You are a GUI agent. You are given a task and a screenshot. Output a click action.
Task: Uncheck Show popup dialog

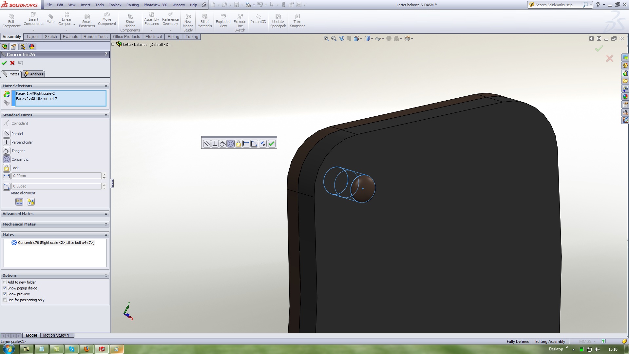pyautogui.click(x=5, y=288)
